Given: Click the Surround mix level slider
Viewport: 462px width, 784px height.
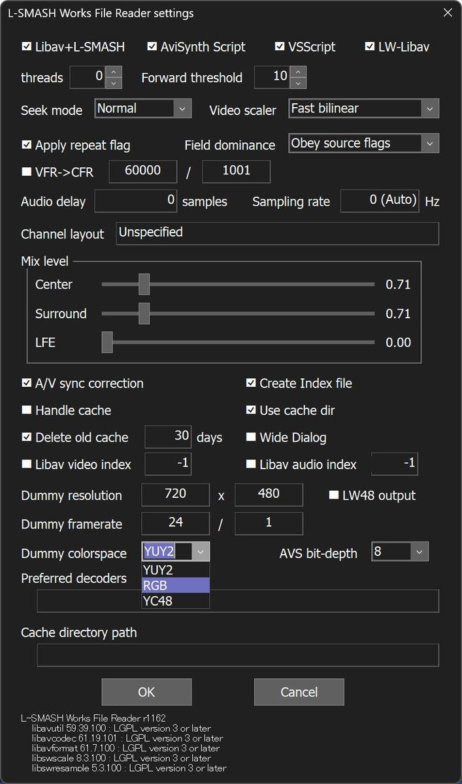Looking at the screenshot, I should 239,314.
